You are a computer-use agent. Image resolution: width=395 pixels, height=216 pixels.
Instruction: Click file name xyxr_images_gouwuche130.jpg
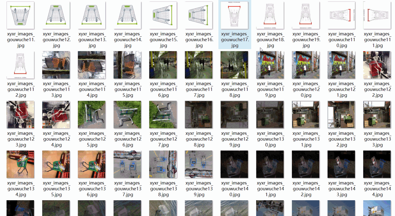pos(270,139)
